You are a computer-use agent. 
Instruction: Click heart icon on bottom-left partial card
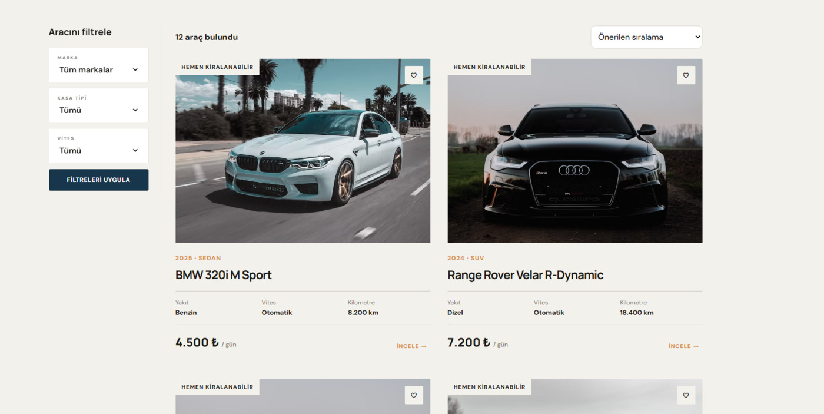pyautogui.click(x=414, y=395)
